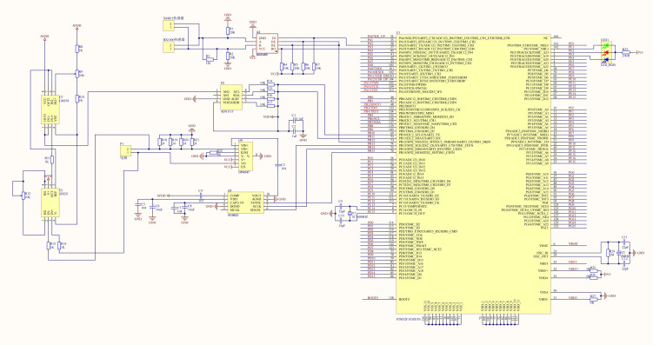Select the ADS1115 ADC chip

point(230,98)
